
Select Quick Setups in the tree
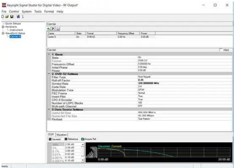click(13, 23)
